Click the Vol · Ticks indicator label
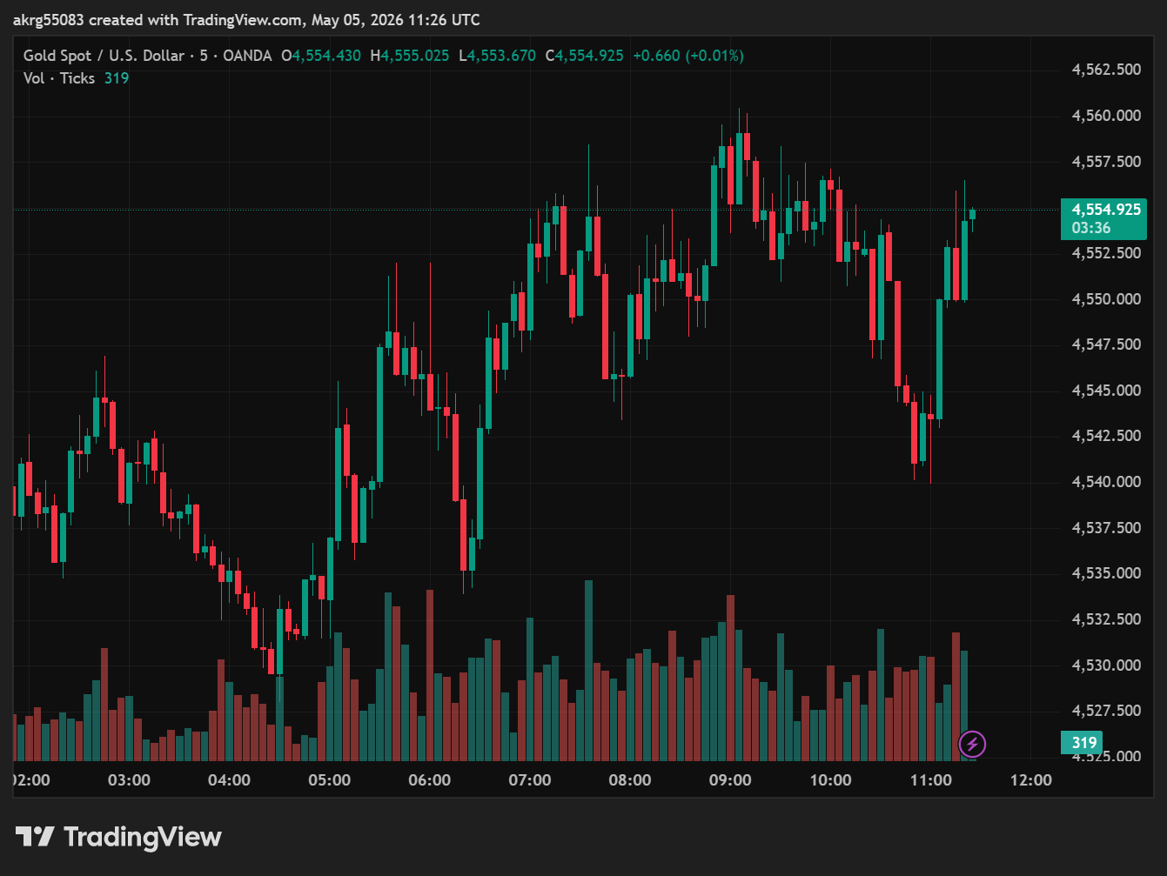The image size is (1167, 876). click(59, 78)
